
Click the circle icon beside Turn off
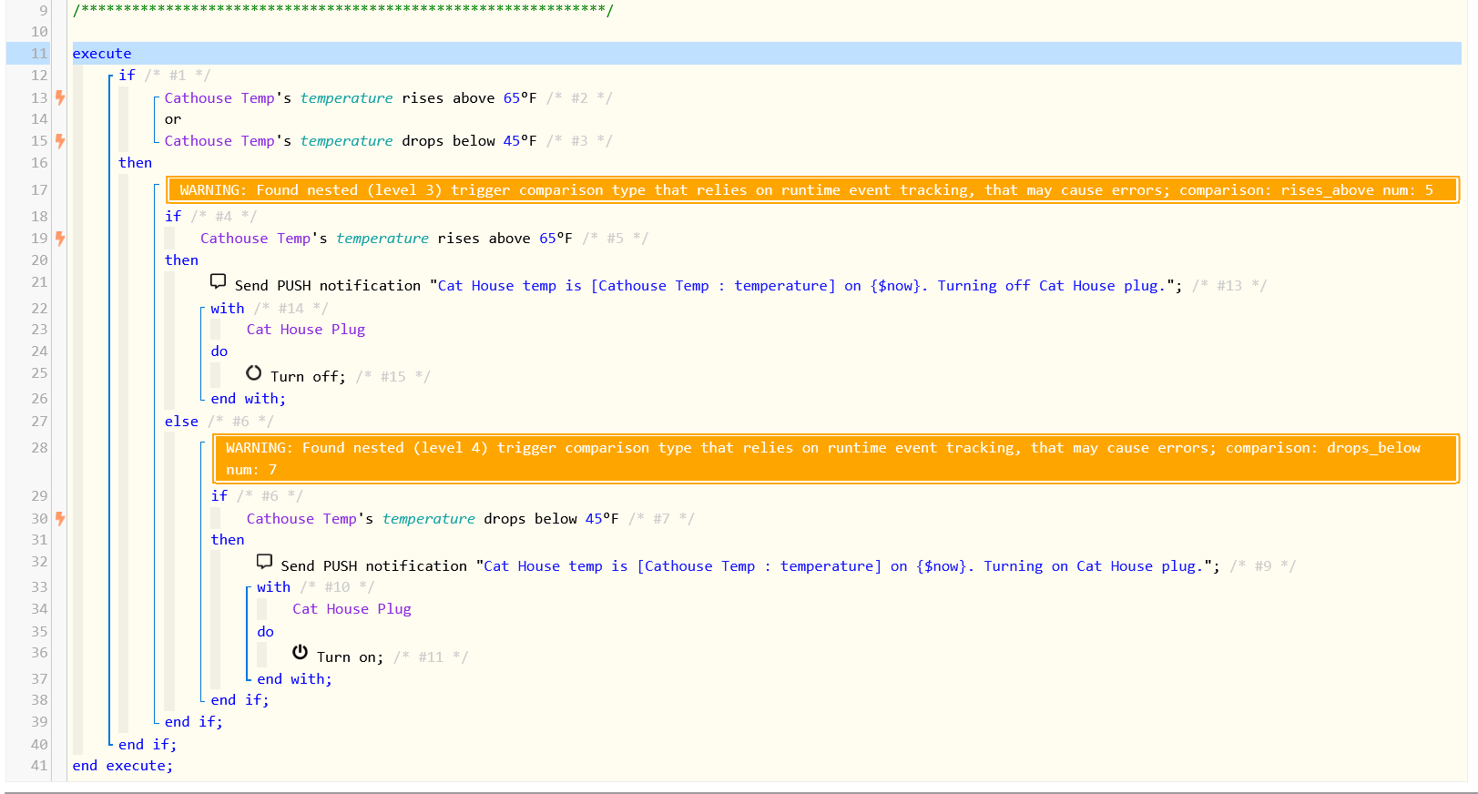[x=254, y=373]
